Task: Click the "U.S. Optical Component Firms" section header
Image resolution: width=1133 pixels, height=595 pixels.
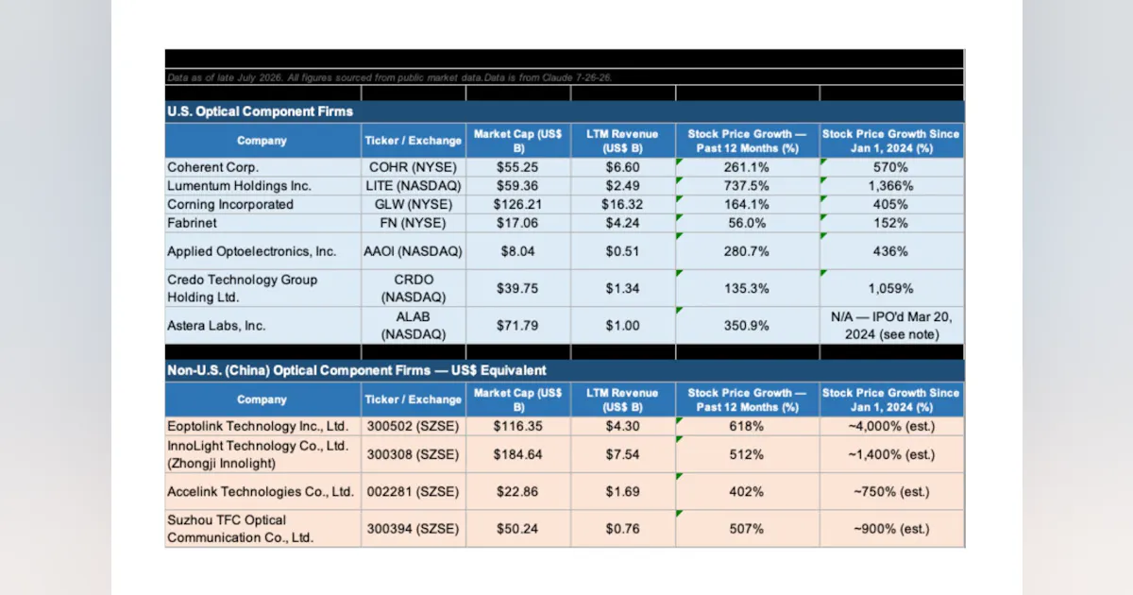Action: point(565,111)
